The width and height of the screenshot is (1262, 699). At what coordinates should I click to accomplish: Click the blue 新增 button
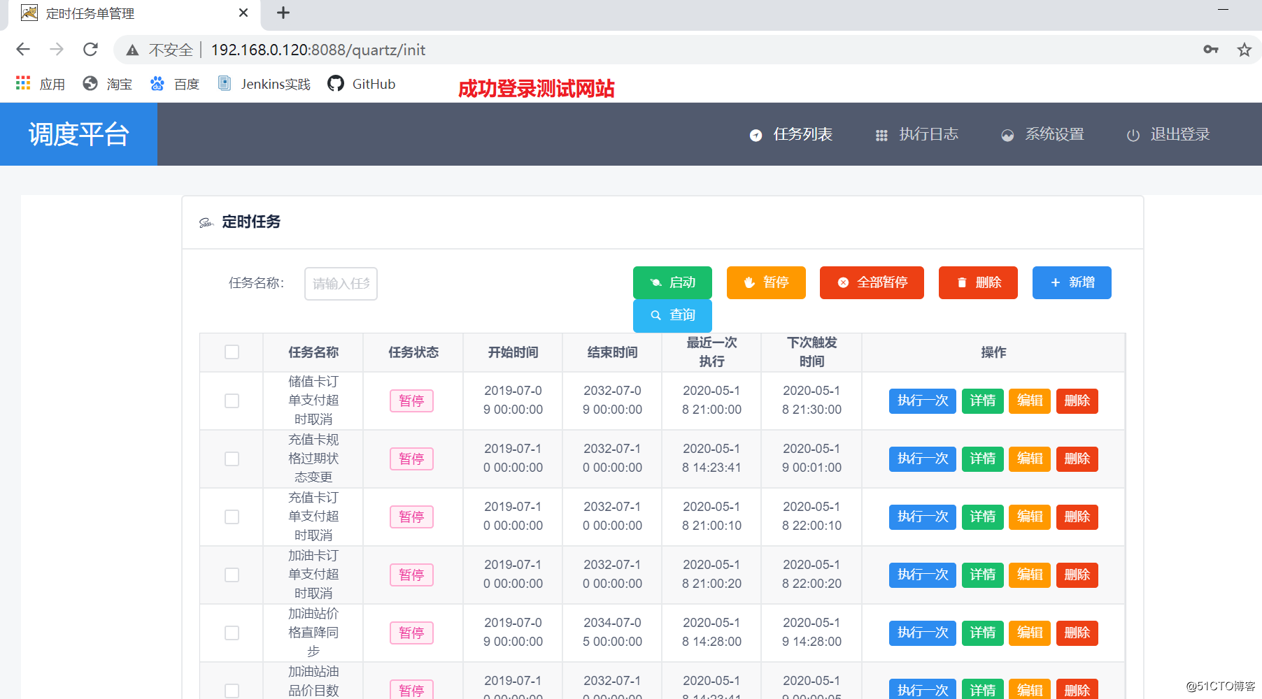tap(1072, 282)
